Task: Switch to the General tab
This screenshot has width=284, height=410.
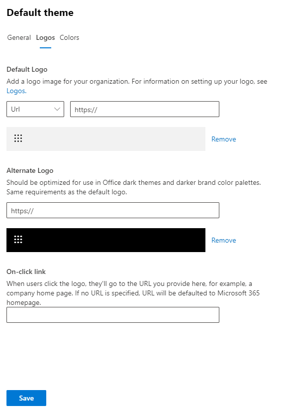Action: (19, 38)
